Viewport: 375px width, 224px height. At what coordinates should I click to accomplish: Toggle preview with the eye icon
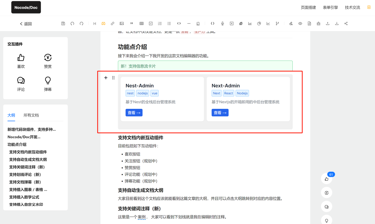pos(300,24)
